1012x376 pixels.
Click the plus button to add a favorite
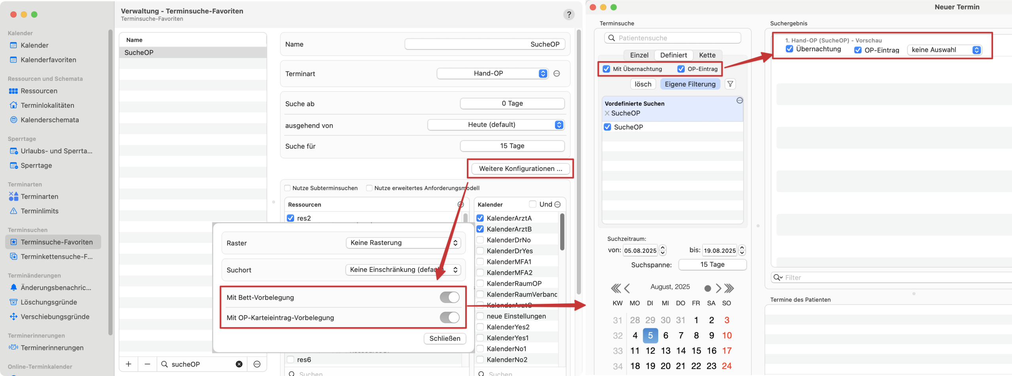pyautogui.click(x=128, y=364)
